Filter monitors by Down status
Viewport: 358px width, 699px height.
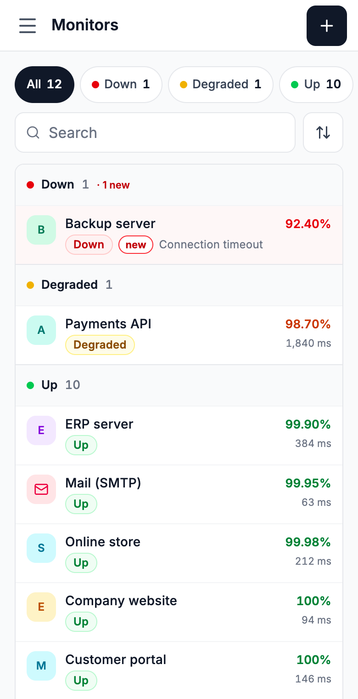121,84
